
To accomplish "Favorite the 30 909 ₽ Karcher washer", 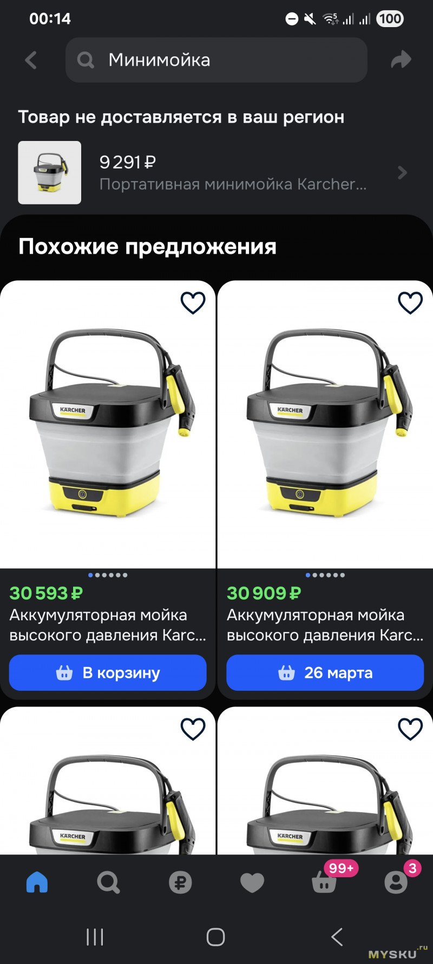I will point(410,303).
